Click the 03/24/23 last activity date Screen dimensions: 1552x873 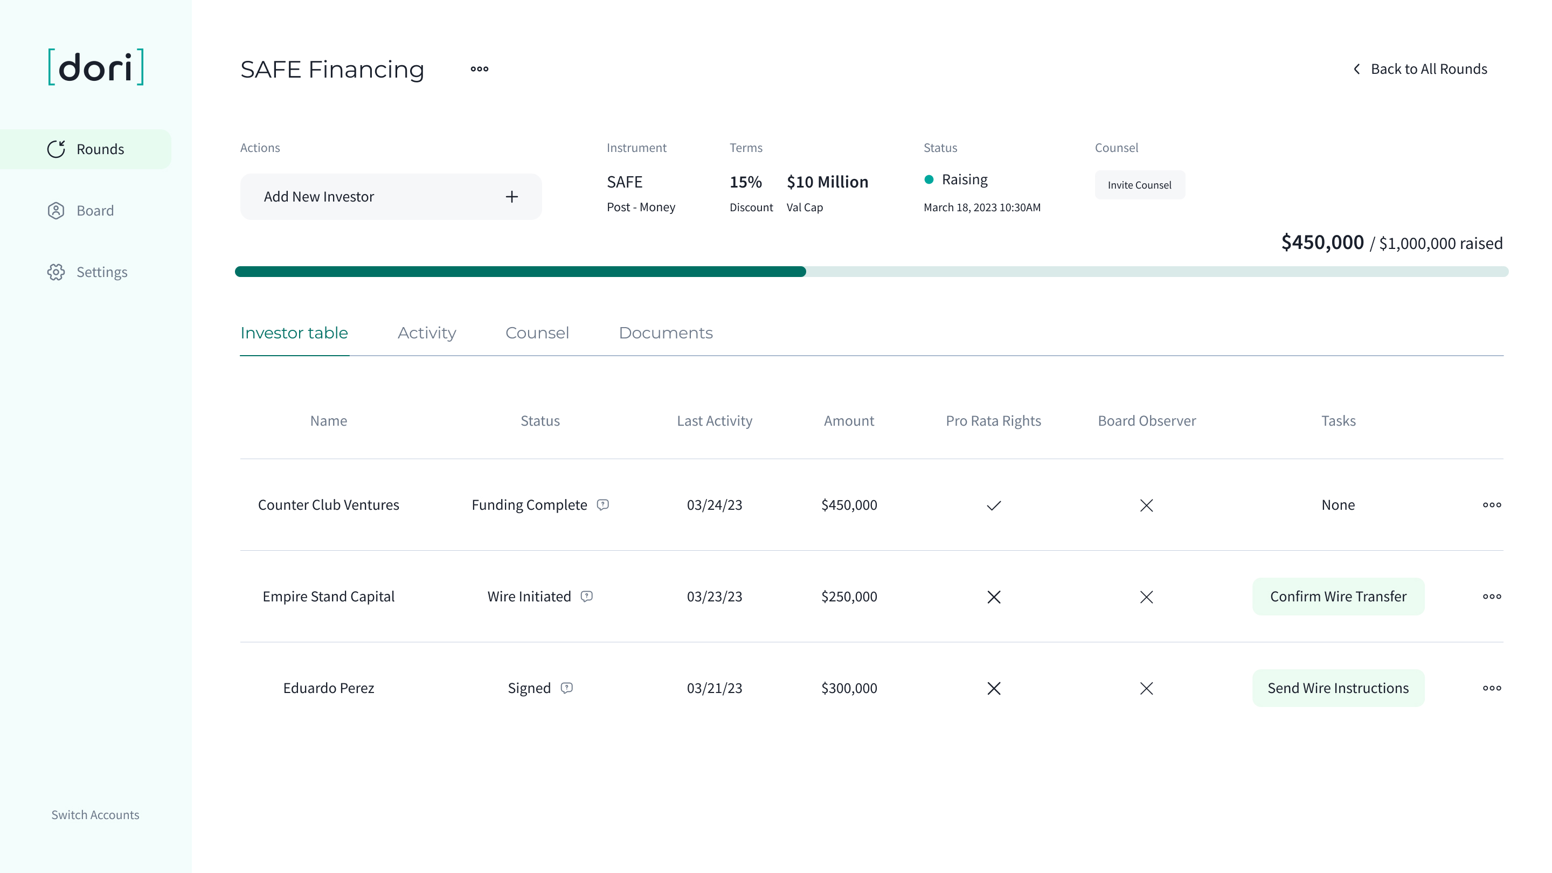click(x=715, y=505)
